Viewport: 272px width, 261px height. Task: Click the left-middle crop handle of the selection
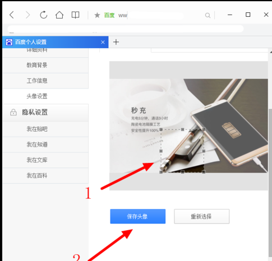pyautogui.click(x=161, y=151)
